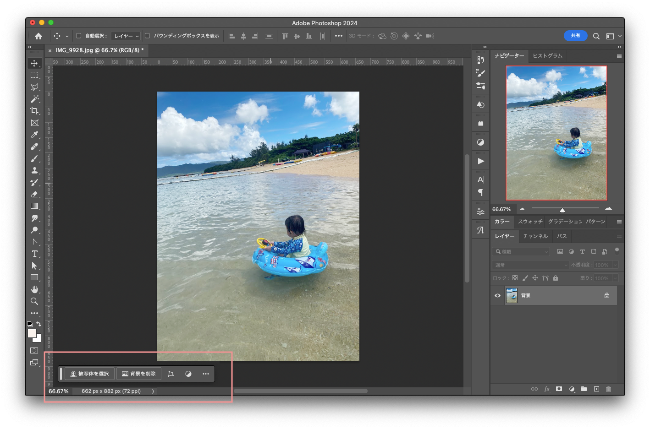Click the Home icon in options bar
650x429 pixels.
coord(39,36)
